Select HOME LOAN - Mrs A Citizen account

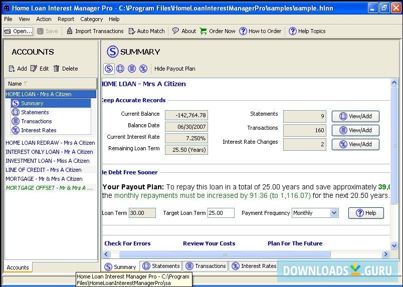coord(51,94)
